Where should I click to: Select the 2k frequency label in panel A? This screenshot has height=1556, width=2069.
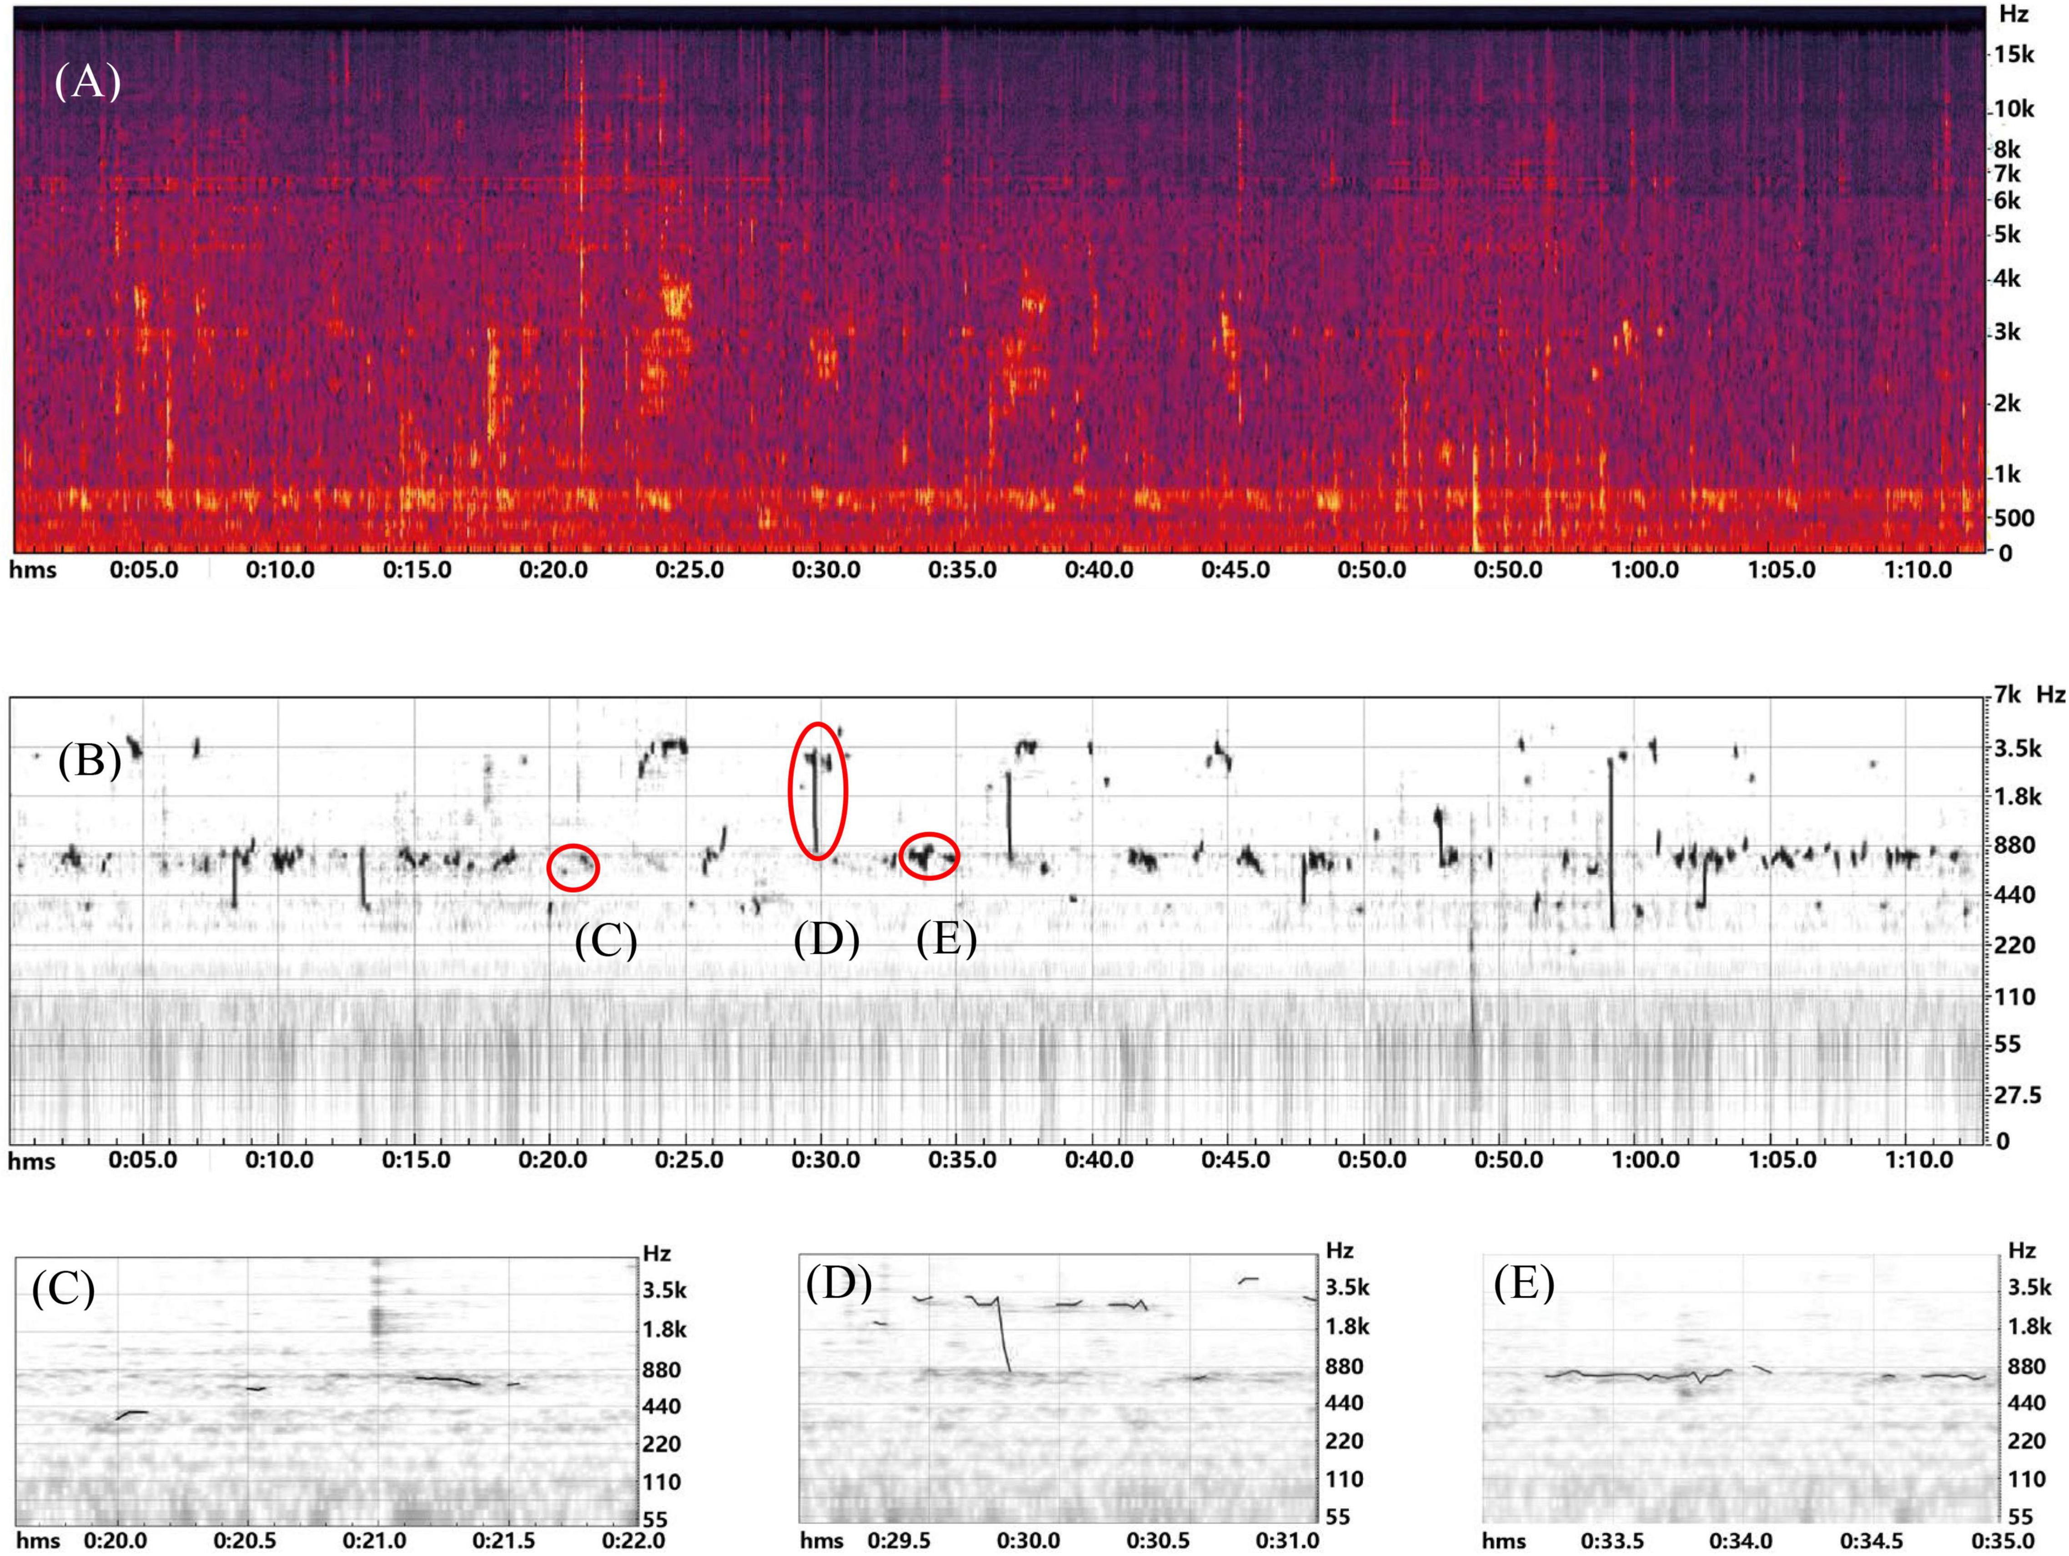point(2006,403)
